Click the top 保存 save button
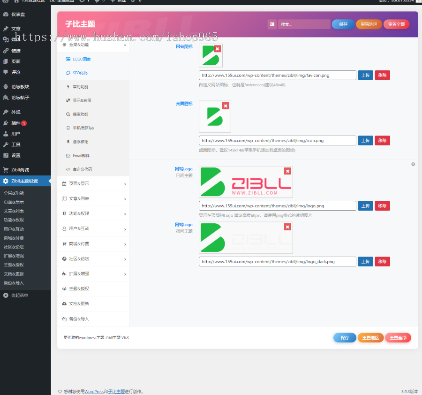Image resolution: width=422 pixels, height=395 pixels. pos(343,24)
